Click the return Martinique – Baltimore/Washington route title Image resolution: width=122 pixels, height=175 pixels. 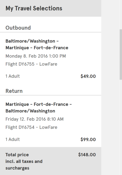tap(39, 108)
